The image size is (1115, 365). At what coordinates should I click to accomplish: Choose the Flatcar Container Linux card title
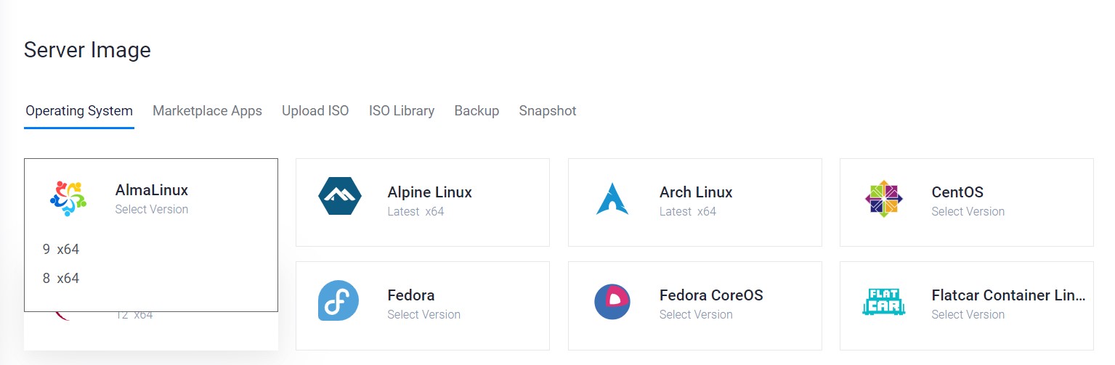click(1009, 295)
